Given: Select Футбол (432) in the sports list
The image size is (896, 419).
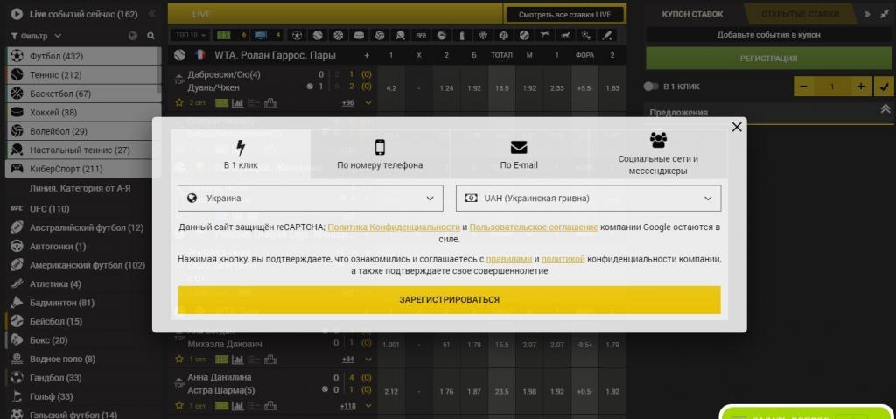Looking at the screenshot, I should (56, 56).
